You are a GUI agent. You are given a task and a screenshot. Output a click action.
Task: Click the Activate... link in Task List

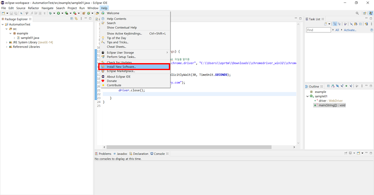(x=350, y=30)
